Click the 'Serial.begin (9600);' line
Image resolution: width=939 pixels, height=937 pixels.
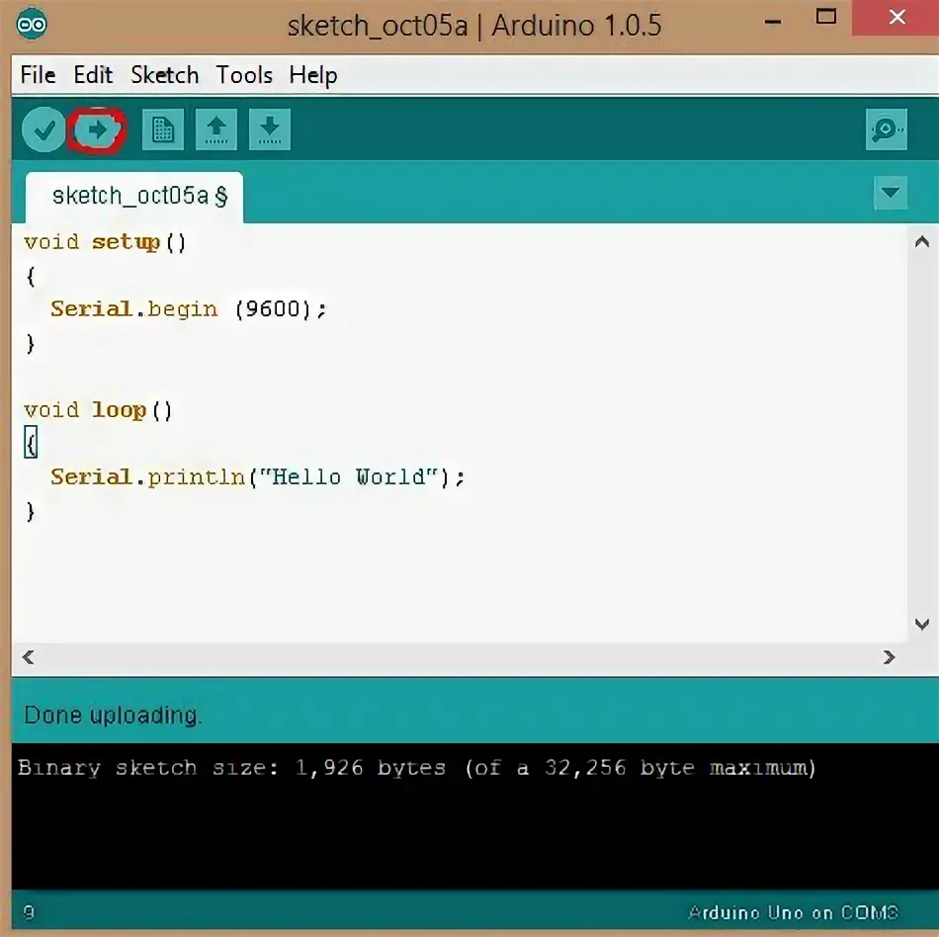click(189, 309)
